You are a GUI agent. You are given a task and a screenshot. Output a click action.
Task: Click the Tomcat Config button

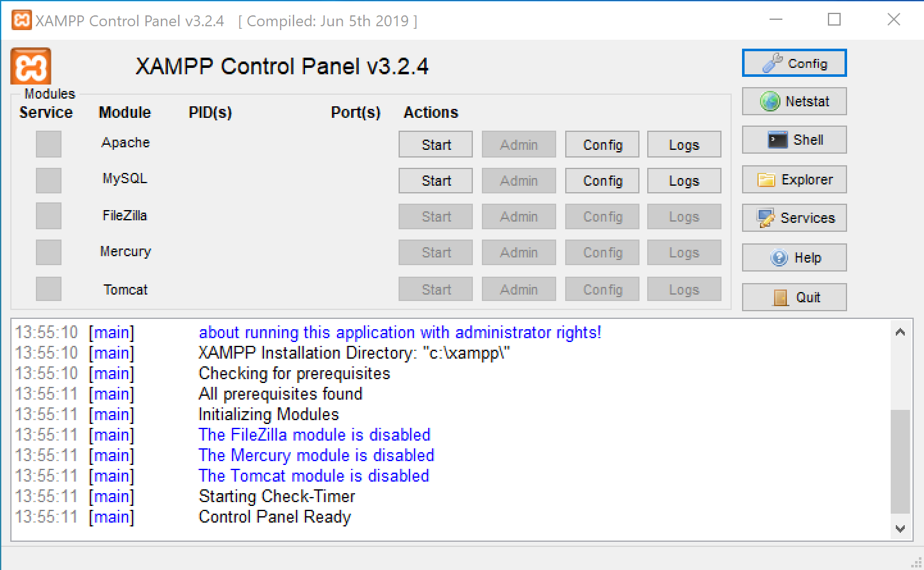click(602, 289)
